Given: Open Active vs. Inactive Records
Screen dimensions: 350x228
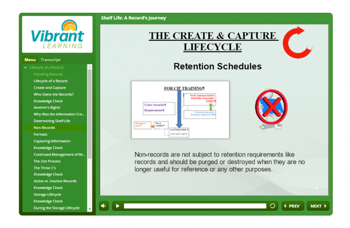Looking at the screenshot, I should pyautogui.click(x=55, y=181).
